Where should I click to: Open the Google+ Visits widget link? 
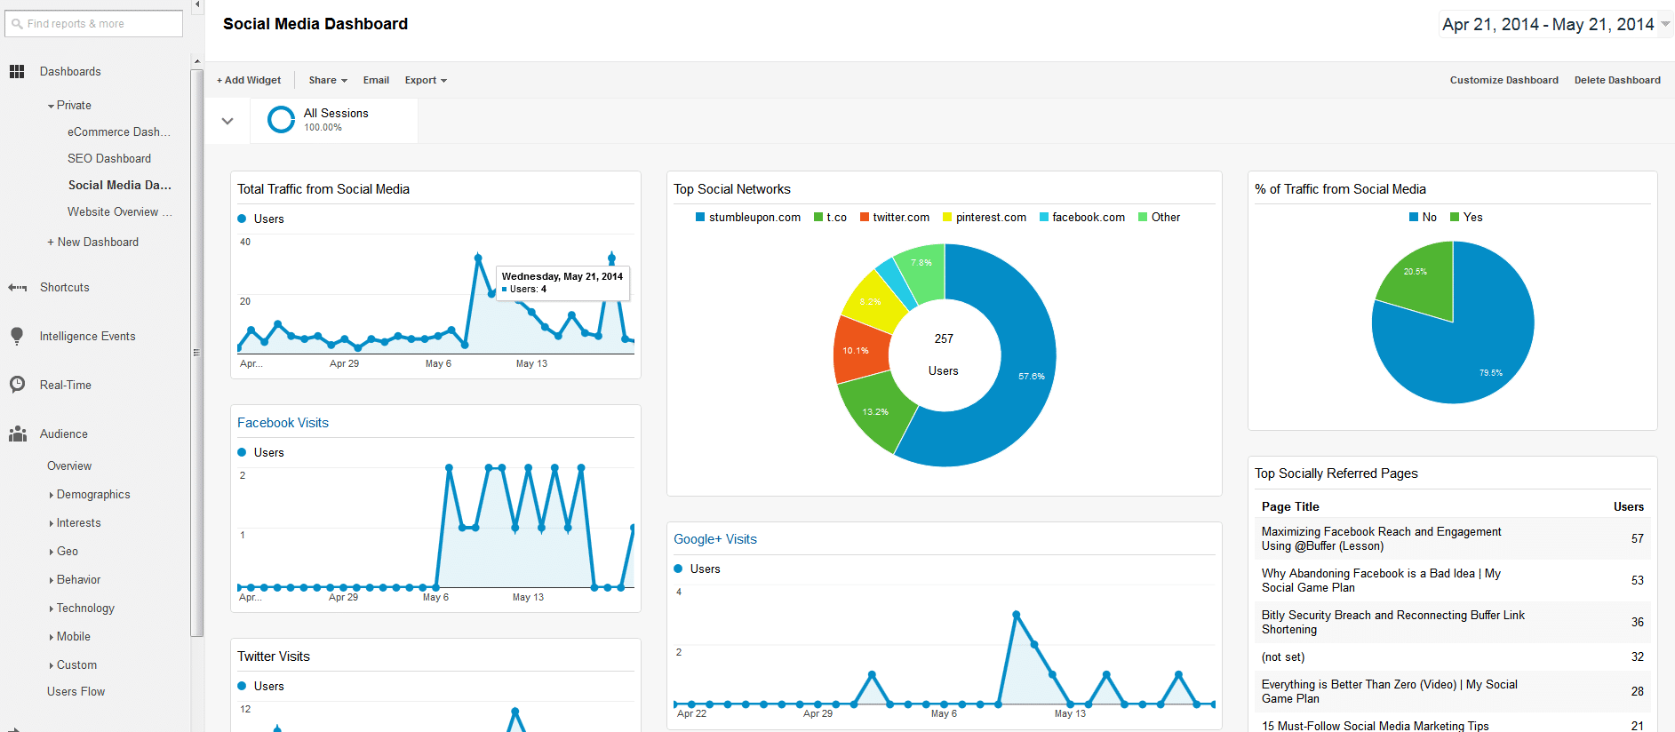(715, 539)
